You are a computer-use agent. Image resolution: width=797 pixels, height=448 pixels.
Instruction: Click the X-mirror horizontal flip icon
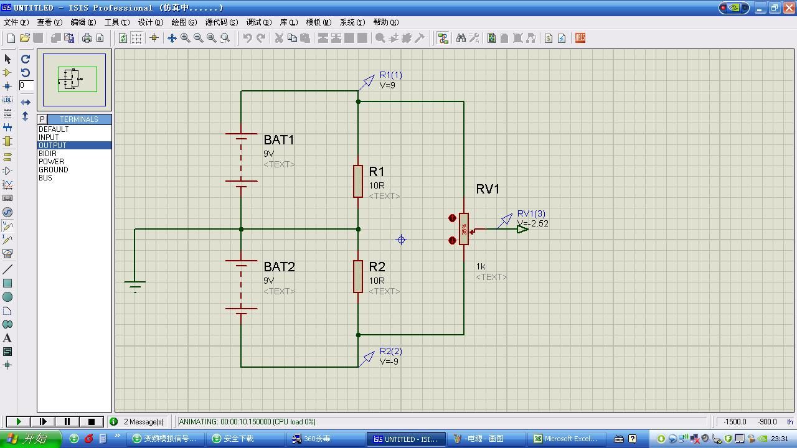tap(26, 102)
